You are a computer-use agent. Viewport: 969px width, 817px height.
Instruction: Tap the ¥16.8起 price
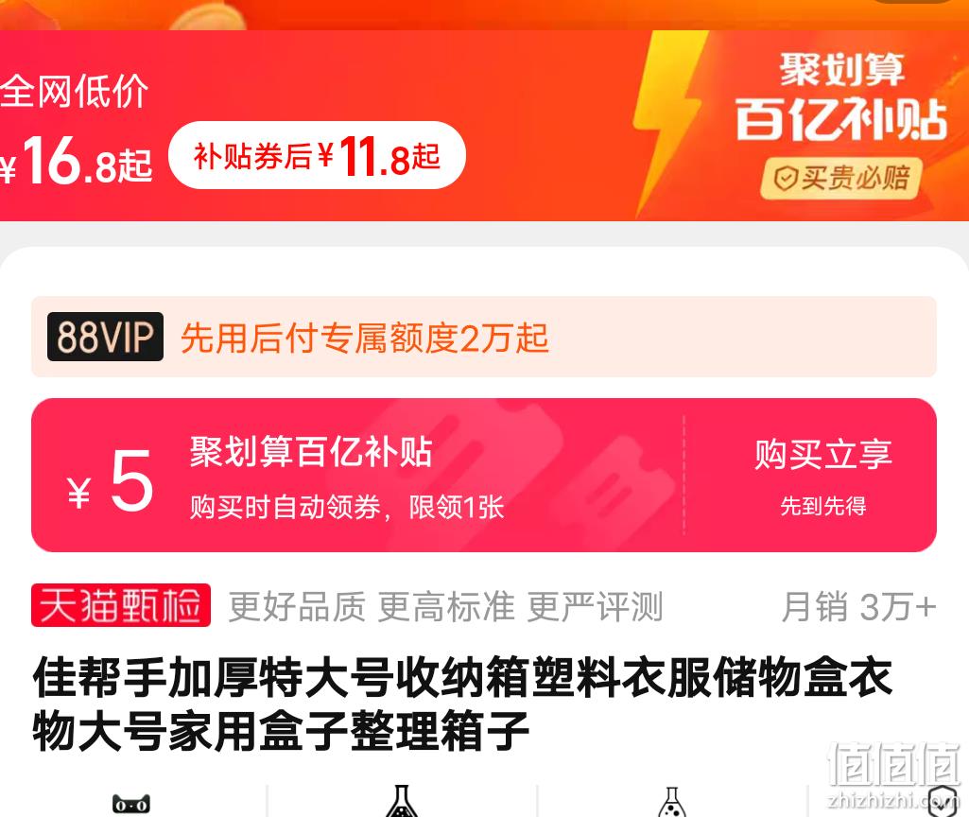76,162
